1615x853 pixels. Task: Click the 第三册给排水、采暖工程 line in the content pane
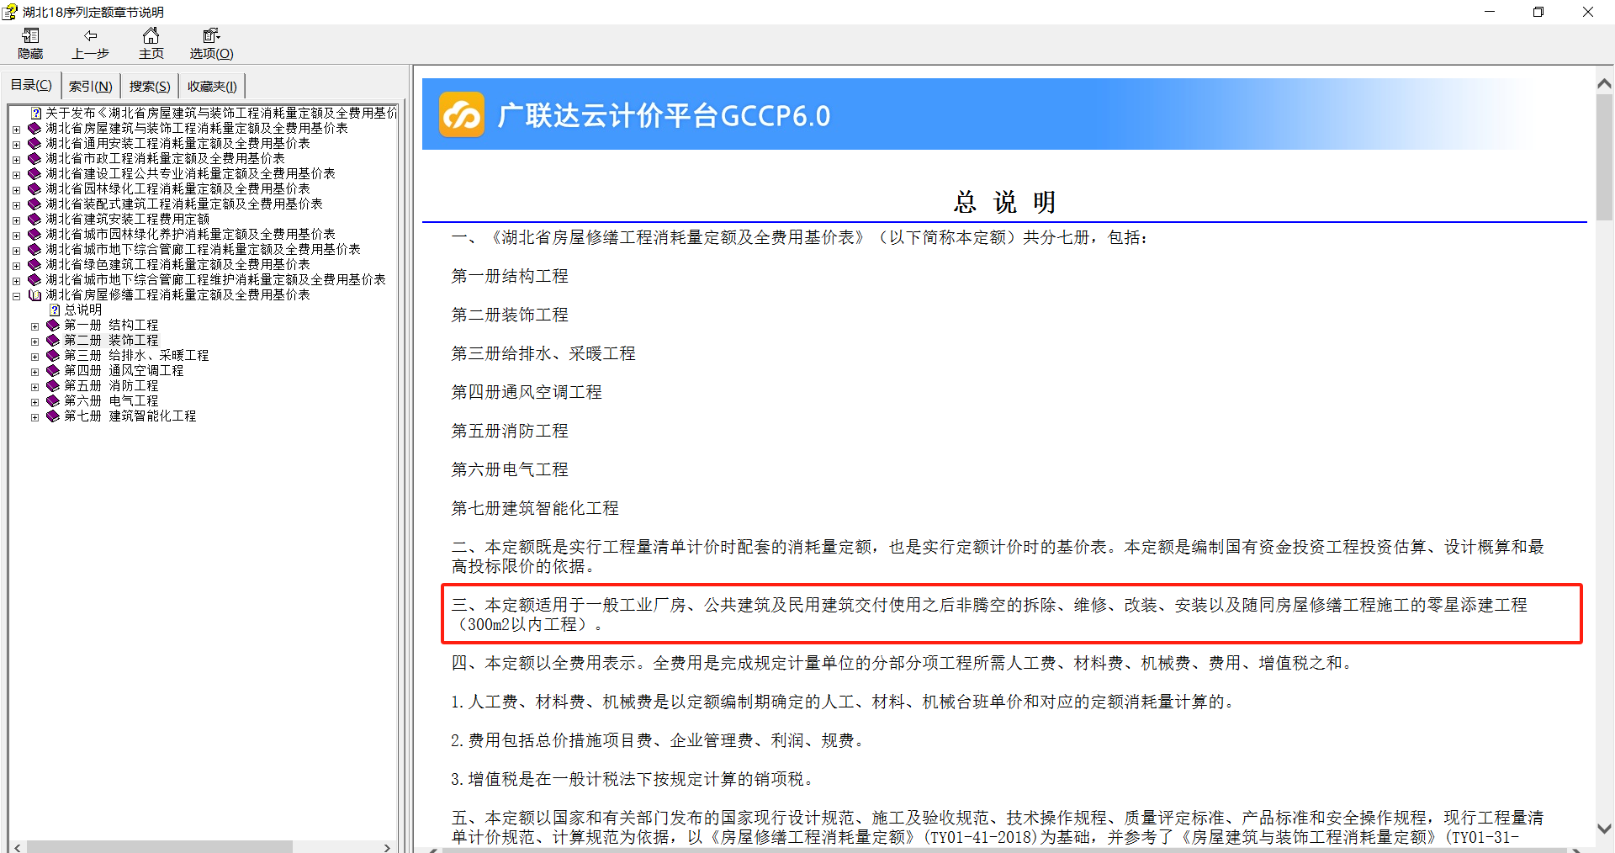point(543,353)
